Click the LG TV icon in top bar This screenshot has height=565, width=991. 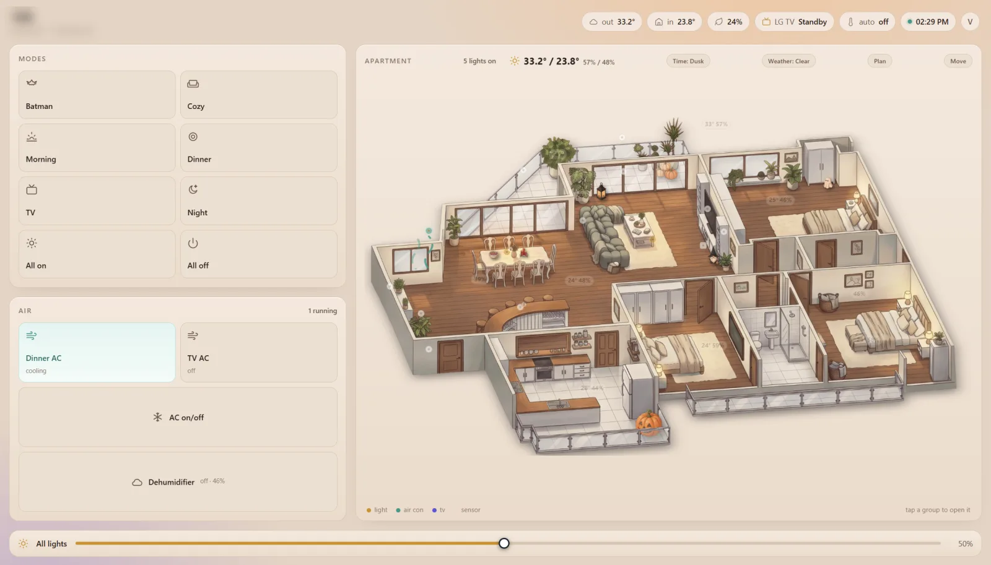click(766, 22)
